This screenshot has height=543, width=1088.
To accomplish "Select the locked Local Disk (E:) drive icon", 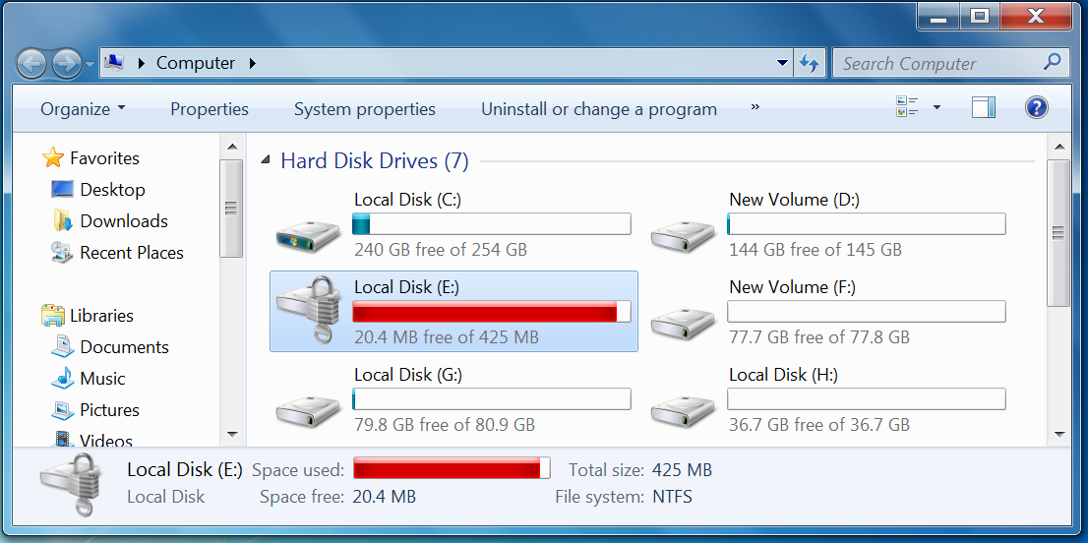I will (x=310, y=310).
